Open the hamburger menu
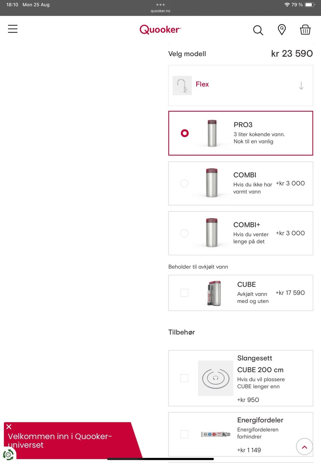 [13, 29]
